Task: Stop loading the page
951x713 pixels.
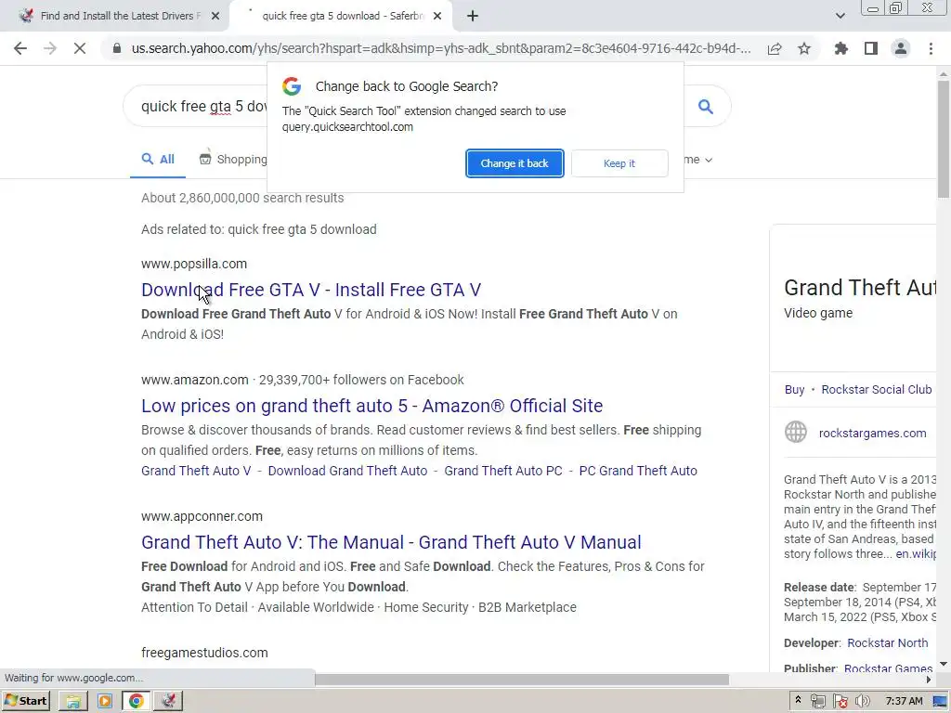Action: pyautogui.click(x=80, y=48)
